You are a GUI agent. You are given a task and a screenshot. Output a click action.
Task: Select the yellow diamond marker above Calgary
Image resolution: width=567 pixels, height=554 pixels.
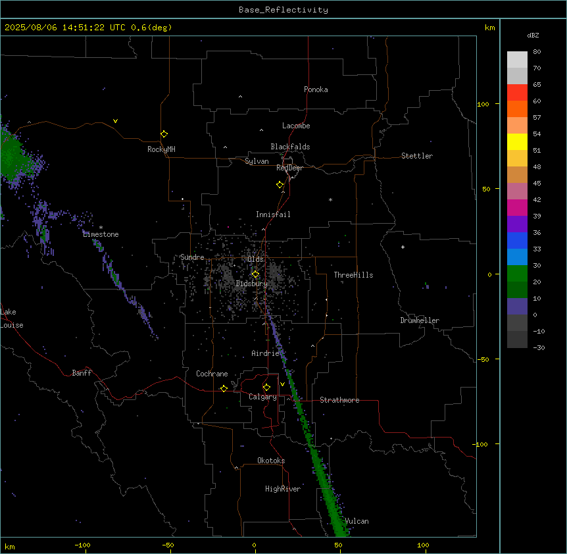point(266,388)
